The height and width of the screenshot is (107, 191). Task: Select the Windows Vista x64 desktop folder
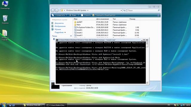pyautogui.click(x=5, y=35)
